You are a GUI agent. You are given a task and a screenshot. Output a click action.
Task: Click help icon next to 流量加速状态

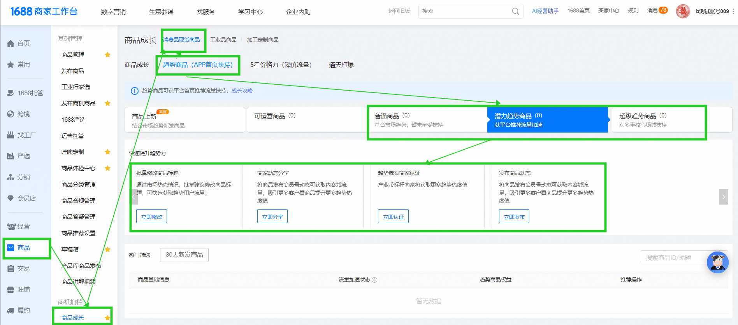pos(374,280)
